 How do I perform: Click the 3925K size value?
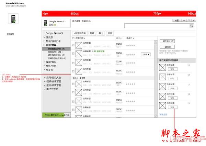(119, 53)
